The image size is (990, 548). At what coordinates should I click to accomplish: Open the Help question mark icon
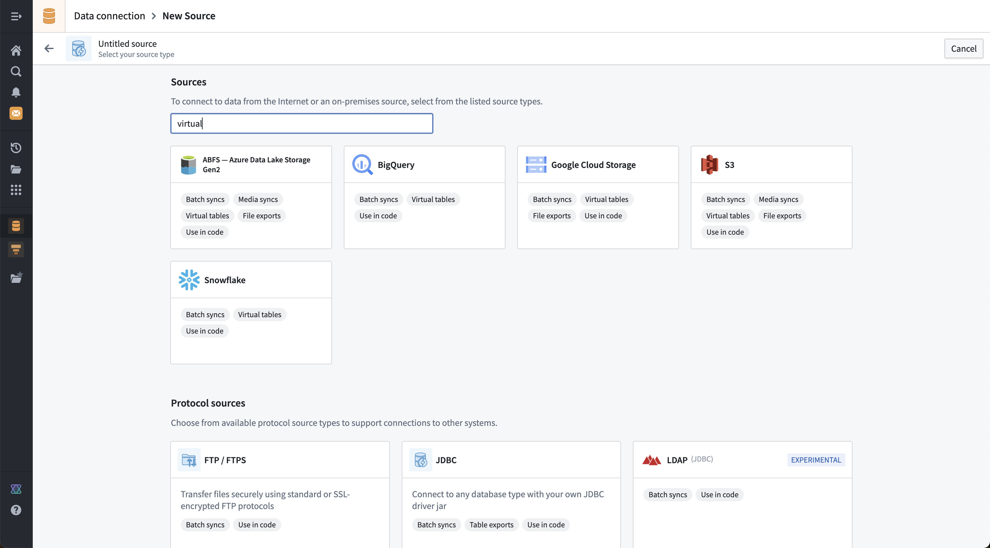click(16, 510)
